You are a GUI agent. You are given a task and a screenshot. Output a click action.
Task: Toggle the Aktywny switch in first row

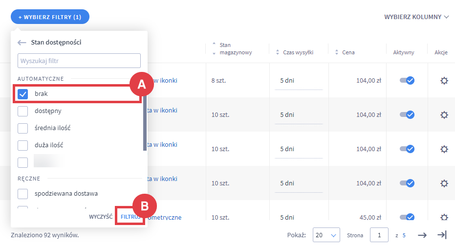(407, 81)
